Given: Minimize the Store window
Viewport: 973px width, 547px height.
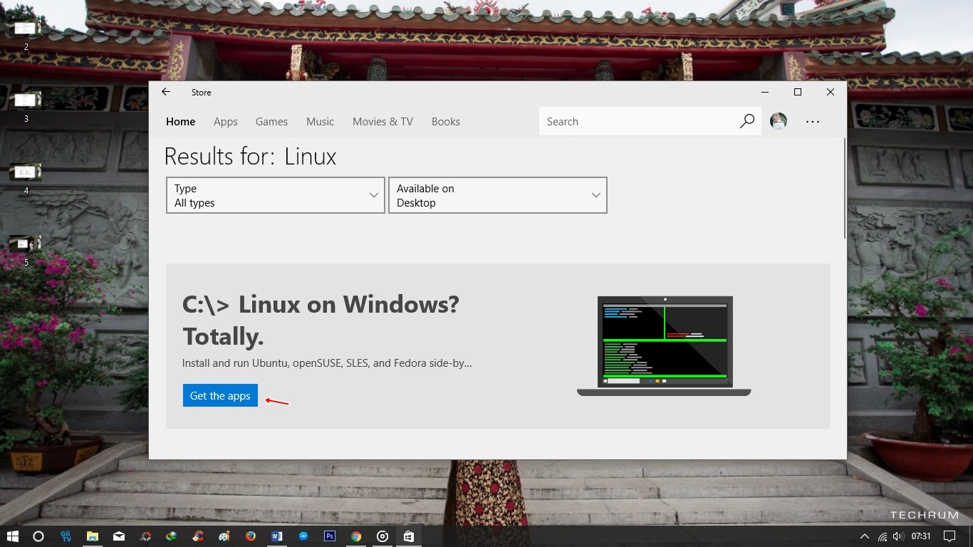Looking at the screenshot, I should (x=765, y=92).
